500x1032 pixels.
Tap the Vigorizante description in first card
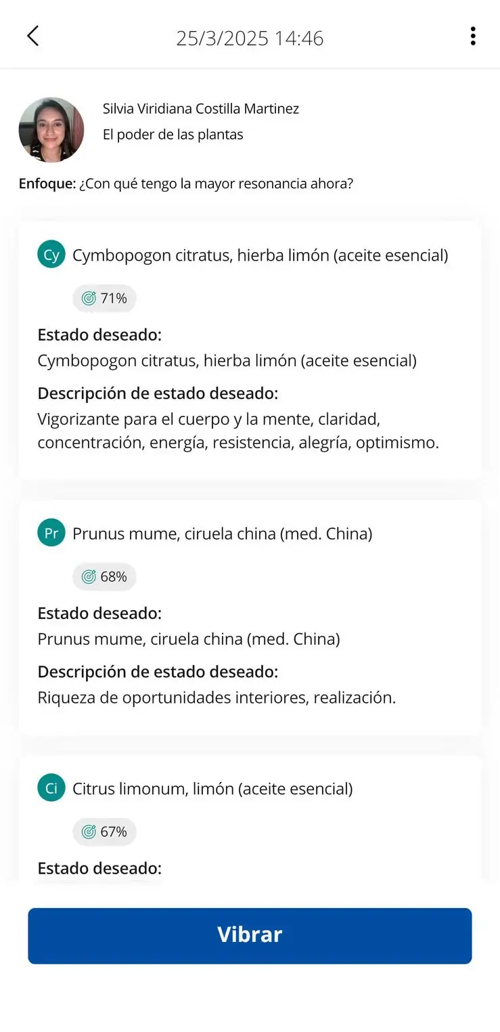pos(238,431)
